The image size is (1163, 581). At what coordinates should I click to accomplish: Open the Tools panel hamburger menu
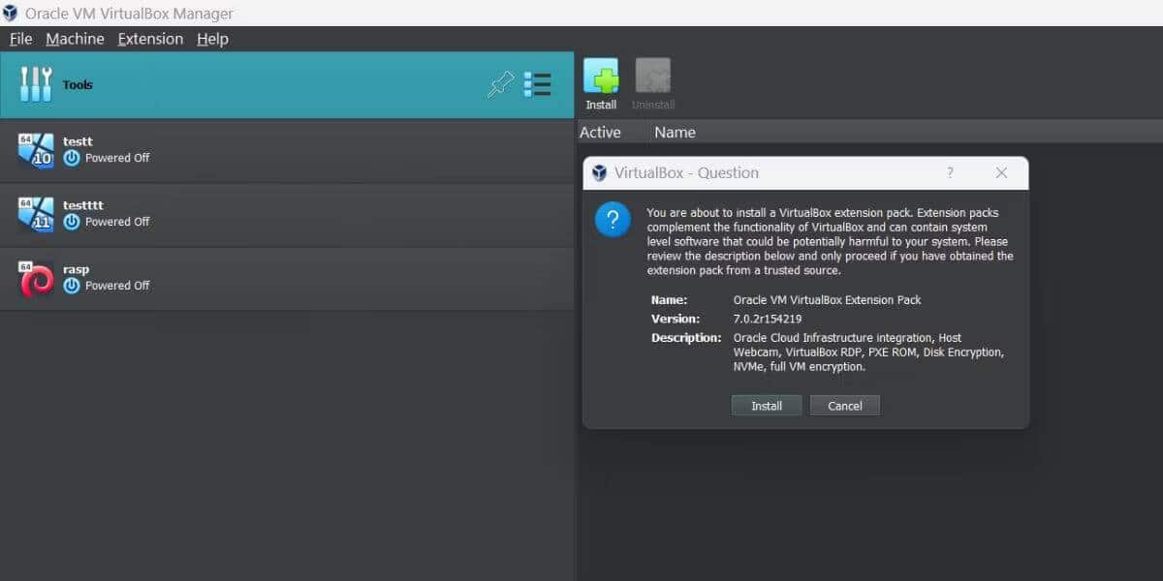click(538, 85)
